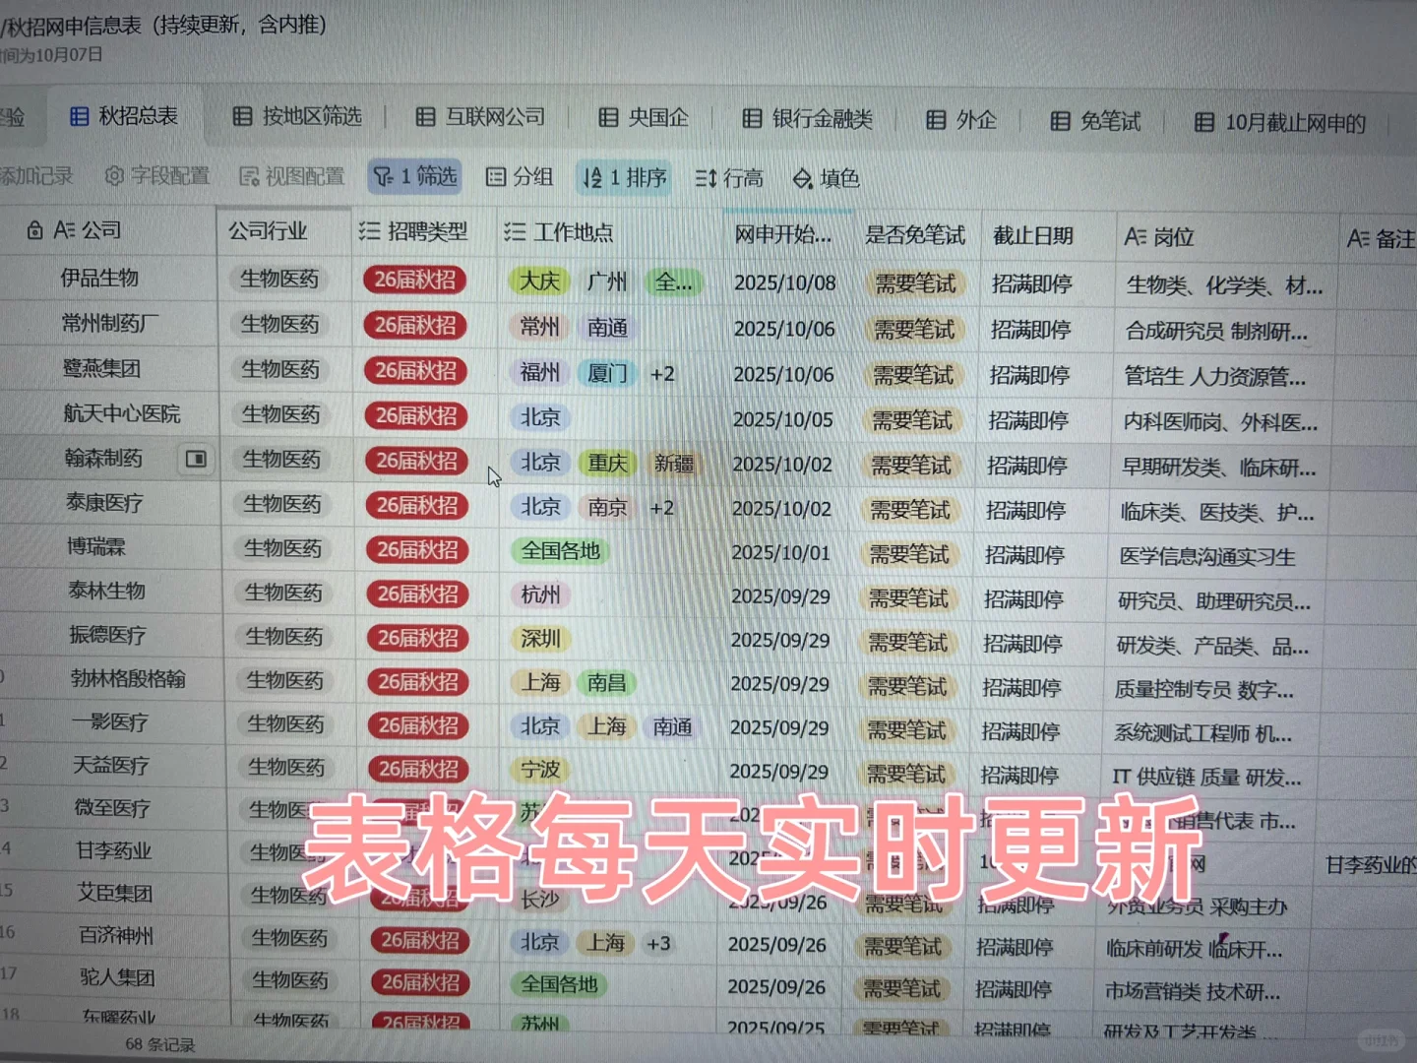Select the 2025/10/05 start date cell
1417x1063 pixels.
pyautogui.click(x=783, y=419)
